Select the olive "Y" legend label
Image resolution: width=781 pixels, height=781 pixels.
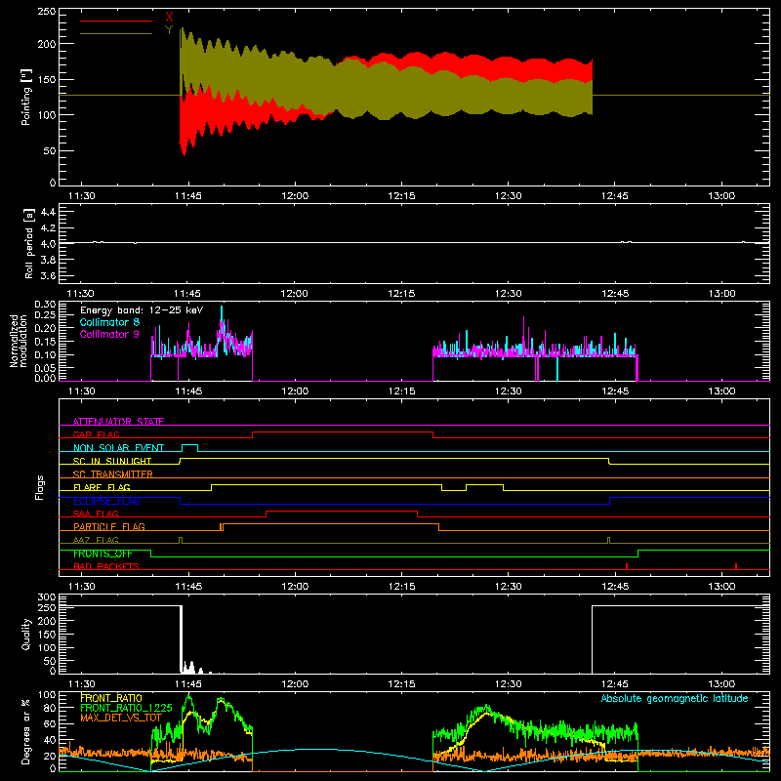point(169,30)
